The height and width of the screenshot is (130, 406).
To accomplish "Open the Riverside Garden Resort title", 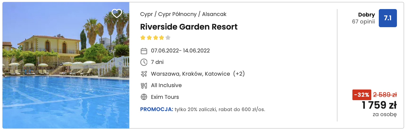I will 189,27.
